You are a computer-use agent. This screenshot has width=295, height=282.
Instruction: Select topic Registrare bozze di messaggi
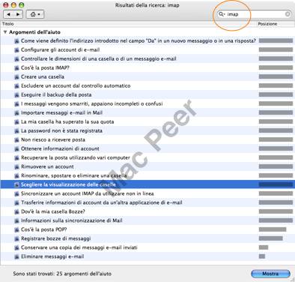56,238
